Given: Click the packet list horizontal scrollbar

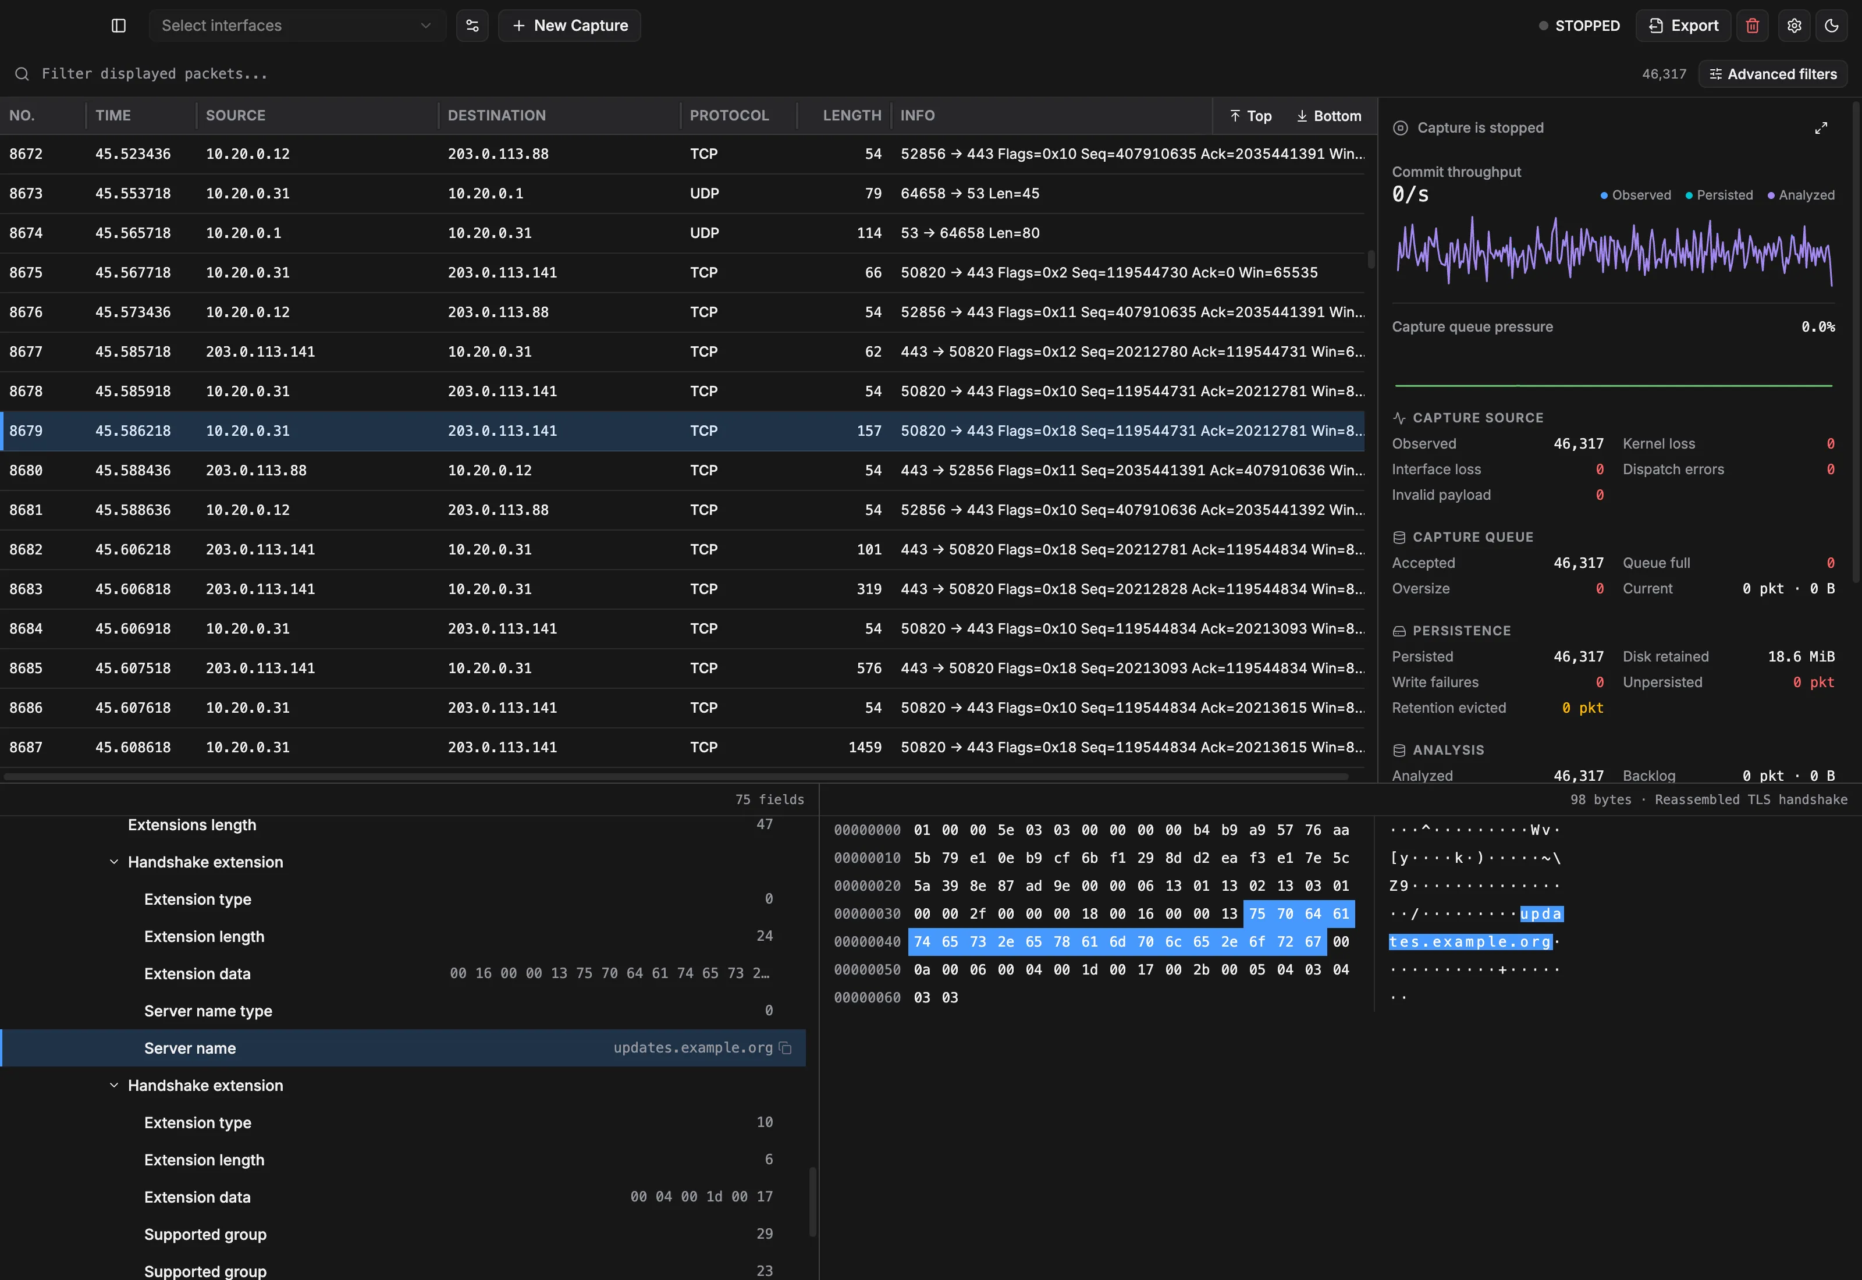Looking at the screenshot, I should click(x=676, y=776).
